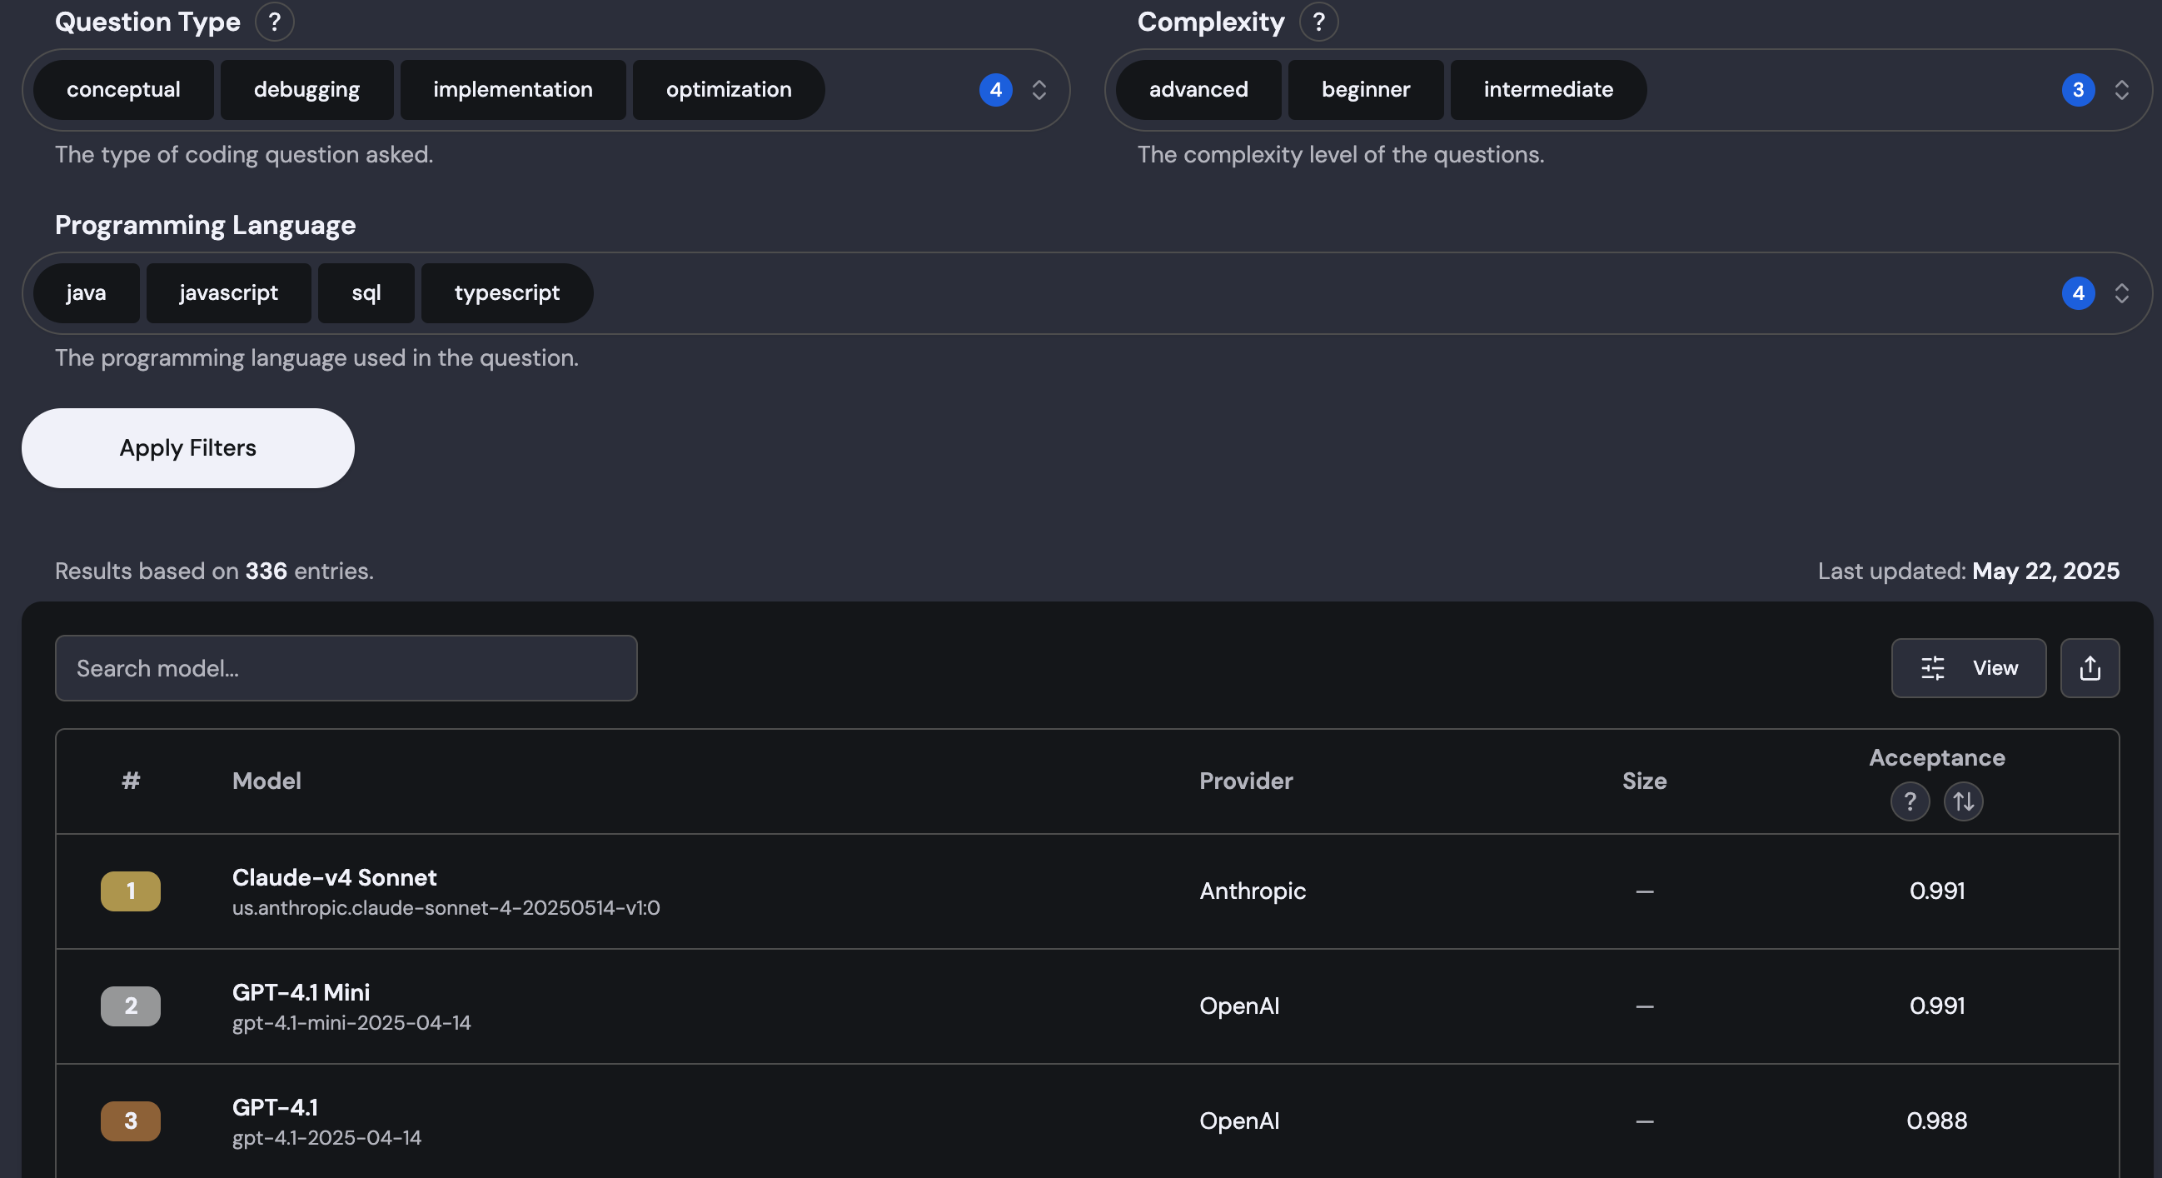Image resolution: width=2162 pixels, height=1178 pixels.
Task: Click the Question Type count badge 4
Action: coord(996,90)
